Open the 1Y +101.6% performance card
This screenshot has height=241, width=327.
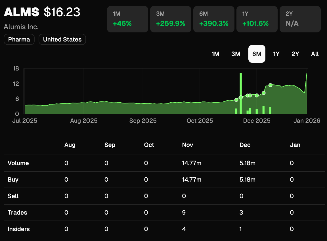[x=257, y=19]
